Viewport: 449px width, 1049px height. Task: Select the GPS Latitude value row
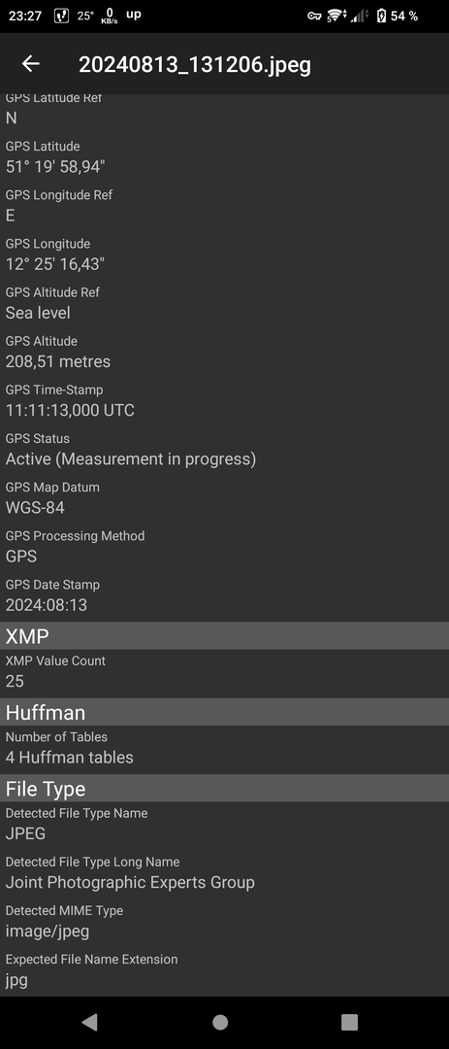(225, 157)
